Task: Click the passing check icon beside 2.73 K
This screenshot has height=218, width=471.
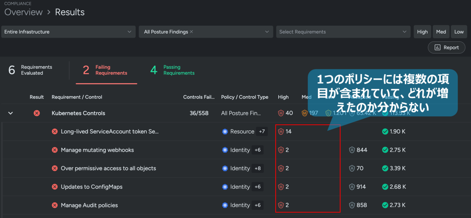Action: click(x=385, y=205)
